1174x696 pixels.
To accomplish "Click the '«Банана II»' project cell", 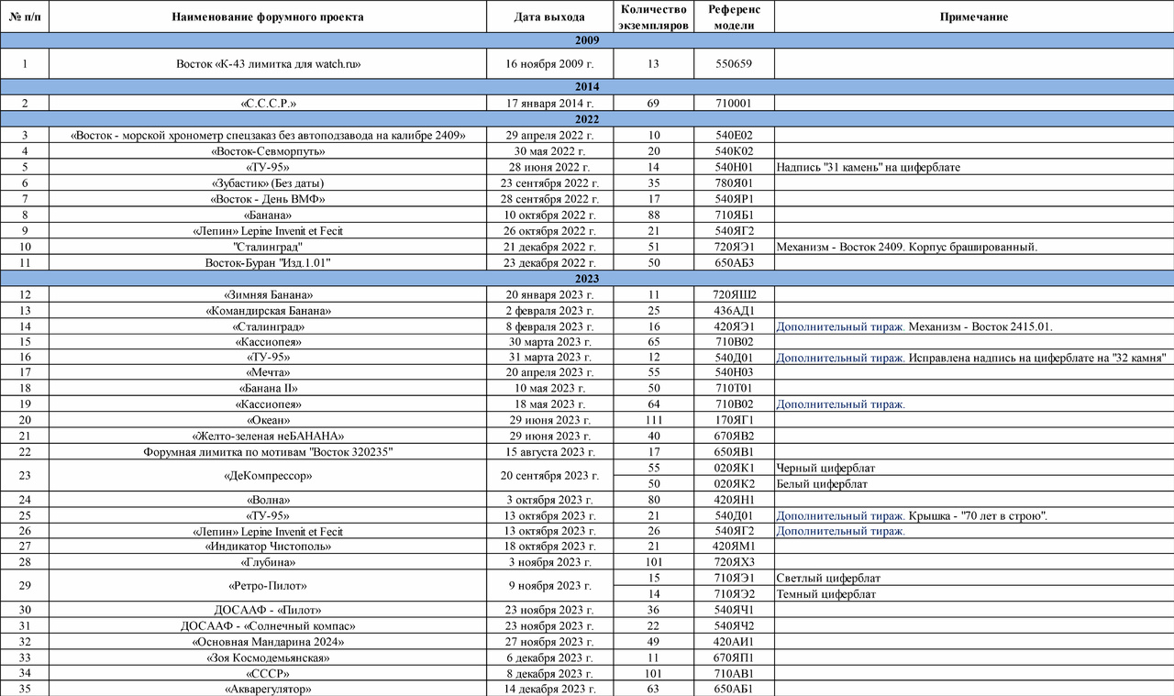I will click(268, 389).
